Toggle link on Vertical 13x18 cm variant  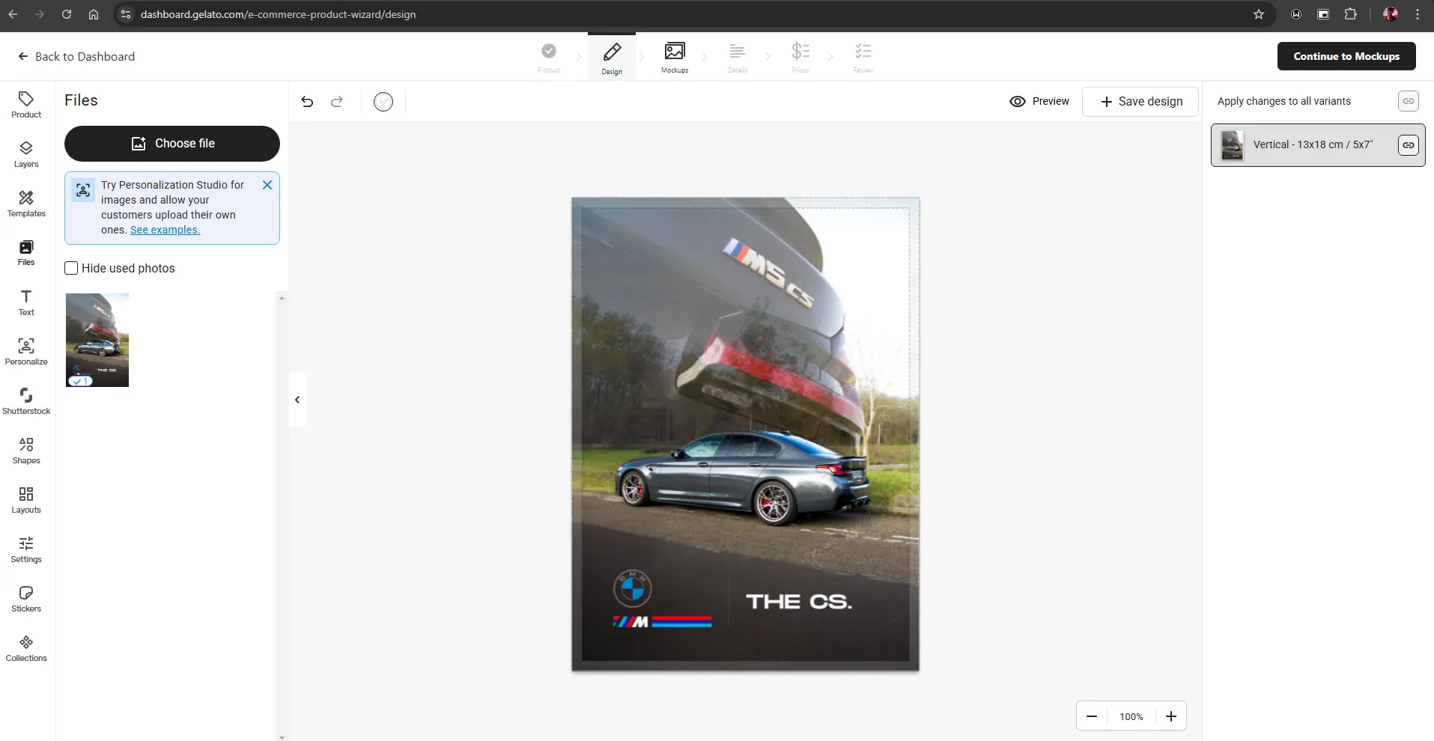tap(1408, 145)
